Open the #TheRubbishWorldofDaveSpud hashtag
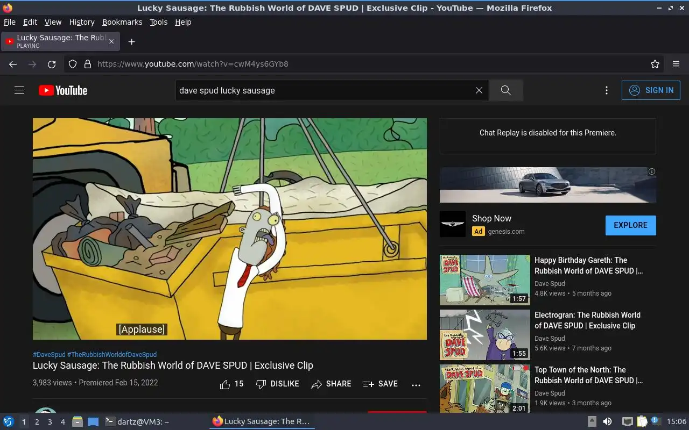The height and width of the screenshot is (430, 689). pyautogui.click(x=112, y=355)
